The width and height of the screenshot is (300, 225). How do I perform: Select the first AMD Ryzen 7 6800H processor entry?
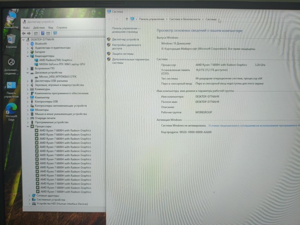(65, 130)
